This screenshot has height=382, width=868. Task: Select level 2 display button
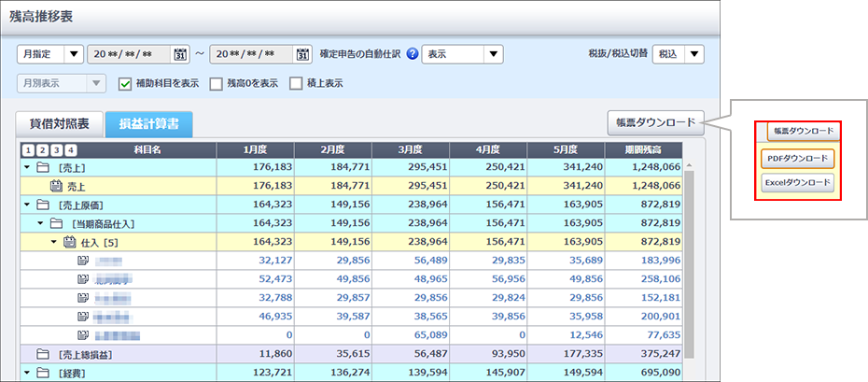[x=41, y=150]
